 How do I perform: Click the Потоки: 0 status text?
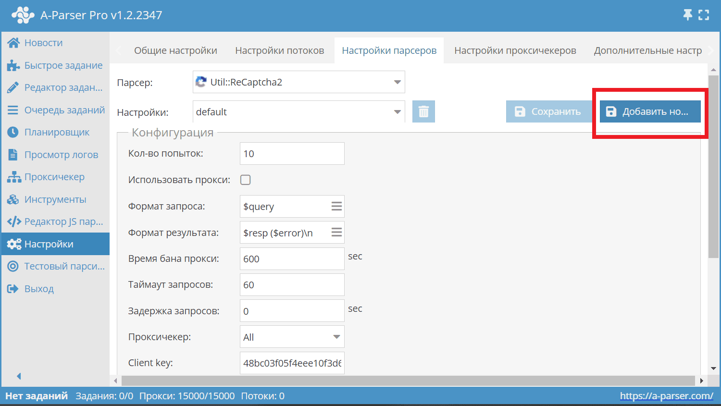[x=263, y=396]
